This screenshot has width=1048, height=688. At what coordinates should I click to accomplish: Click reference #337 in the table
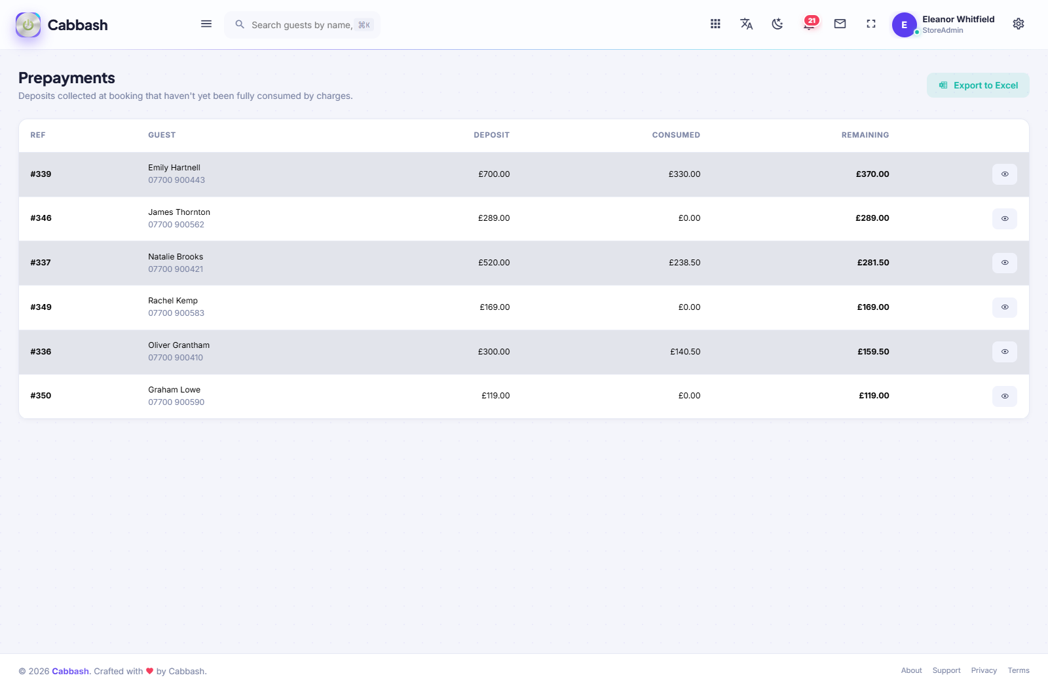(x=41, y=263)
